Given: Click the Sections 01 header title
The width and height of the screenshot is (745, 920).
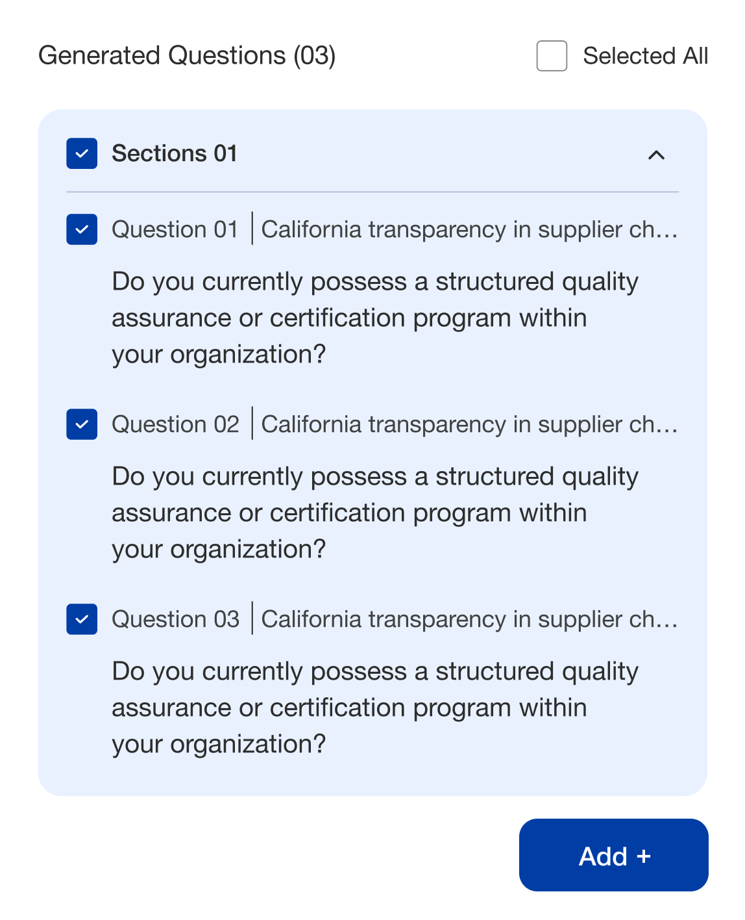Looking at the screenshot, I should 175,153.
